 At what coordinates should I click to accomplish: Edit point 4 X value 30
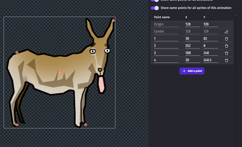click(193, 60)
